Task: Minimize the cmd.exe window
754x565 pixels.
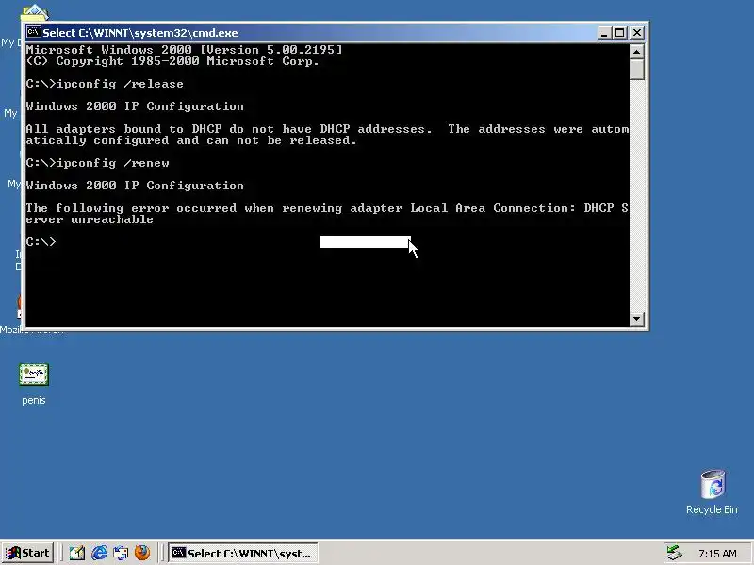Action: 604,33
